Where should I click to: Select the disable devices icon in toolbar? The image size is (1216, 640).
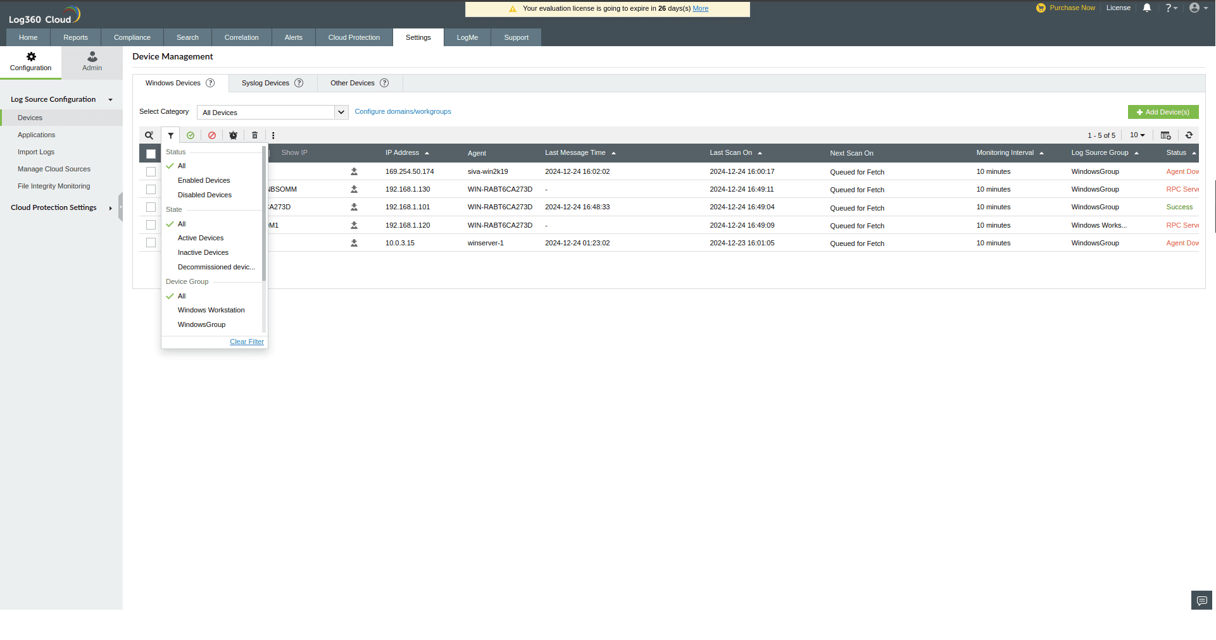click(212, 135)
